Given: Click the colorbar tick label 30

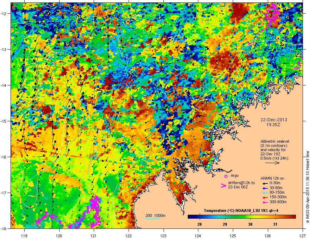Looking at the screenshot, I should (x=250, y=224).
